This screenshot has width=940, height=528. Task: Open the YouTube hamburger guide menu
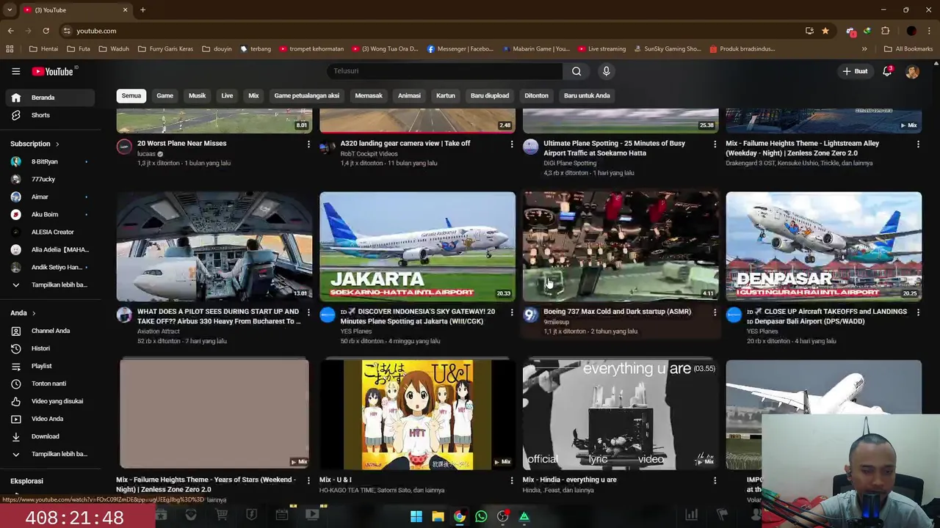pos(15,71)
